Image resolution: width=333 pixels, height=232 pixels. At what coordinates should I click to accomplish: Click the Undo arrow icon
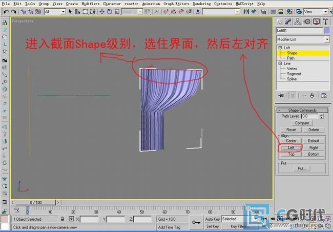tap(6, 12)
